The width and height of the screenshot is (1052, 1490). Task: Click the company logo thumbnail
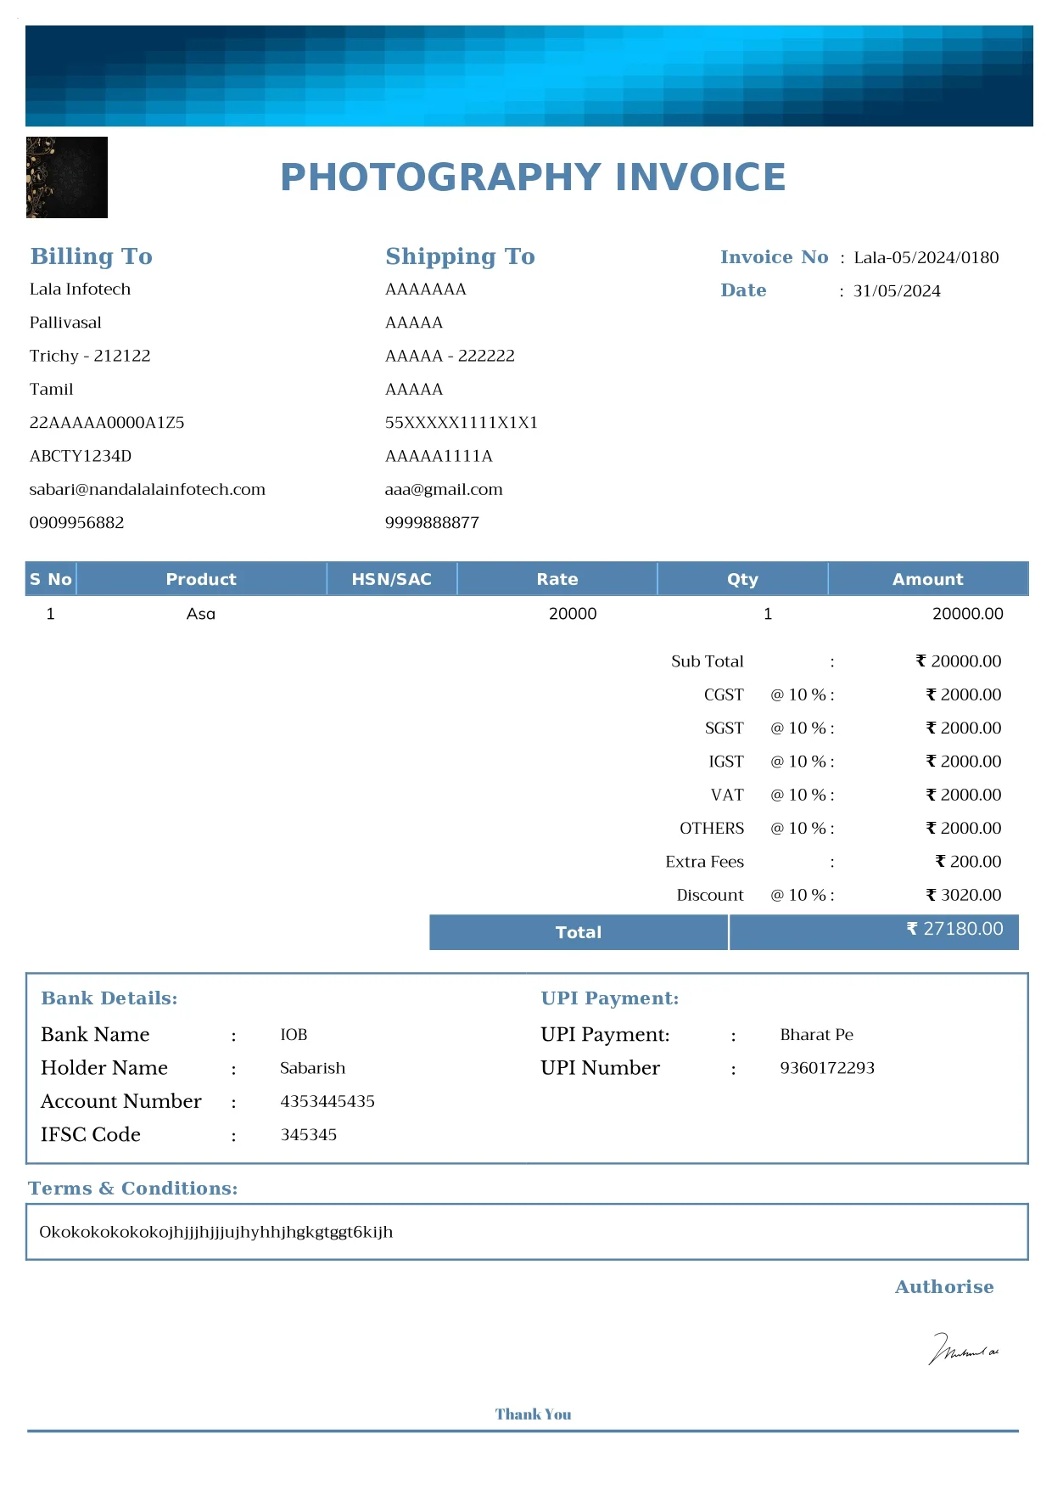pos(67,177)
